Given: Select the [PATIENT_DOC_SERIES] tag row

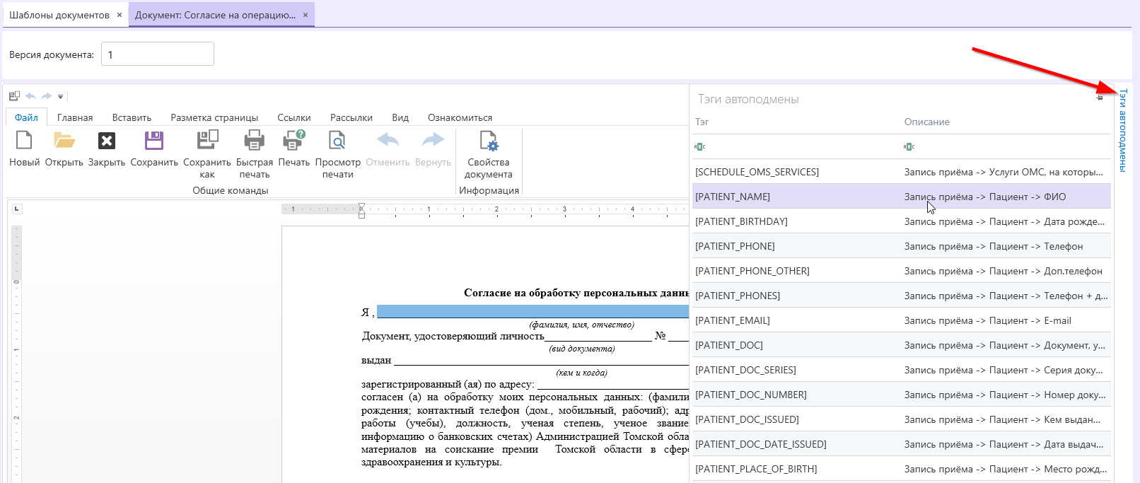Looking at the screenshot, I should pyautogui.click(x=902, y=370).
